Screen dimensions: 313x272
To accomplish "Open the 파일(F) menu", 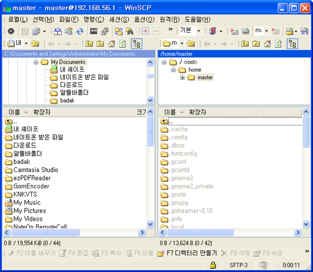I will (x=69, y=19).
